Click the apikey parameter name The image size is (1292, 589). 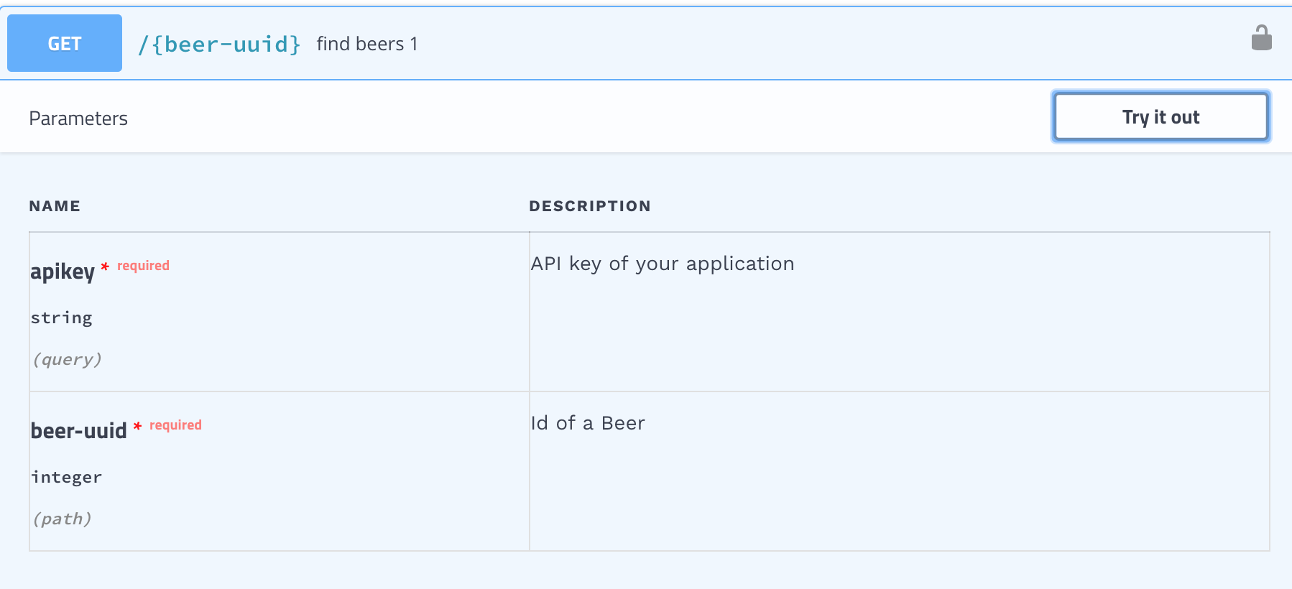pyautogui.click(x=63, y=272)
